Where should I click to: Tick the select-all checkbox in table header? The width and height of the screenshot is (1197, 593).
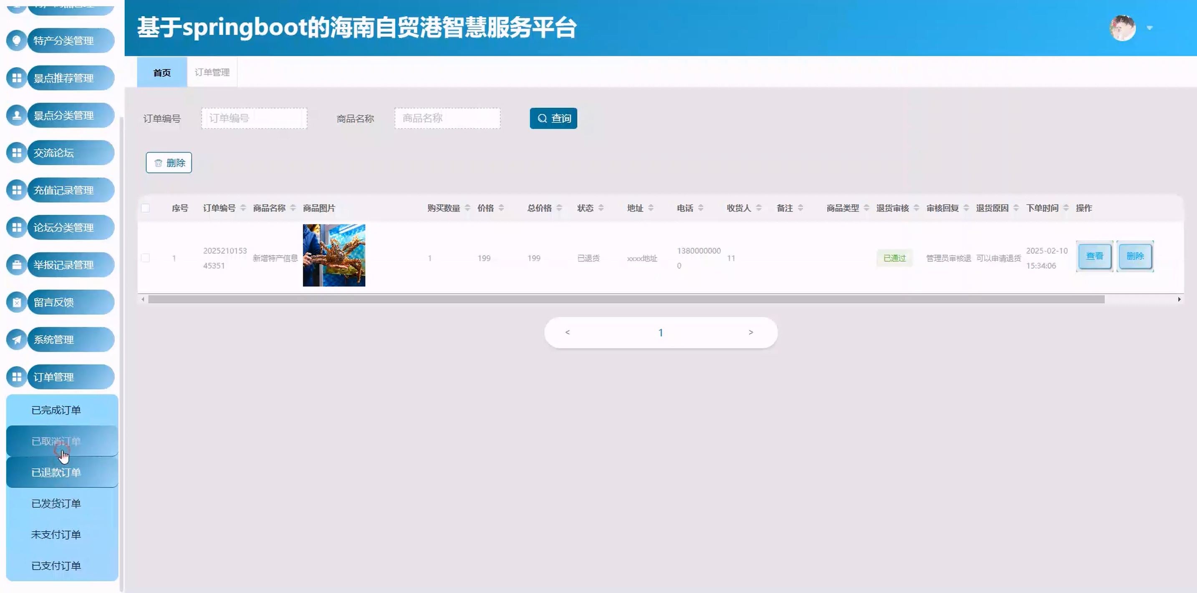[145, 208]
